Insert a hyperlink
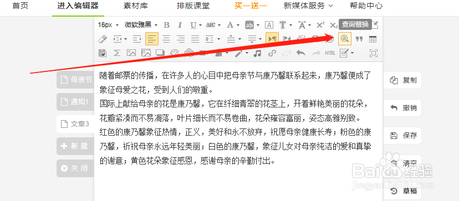Viewport: 459px width, 201px height. [x=272, y=53]
